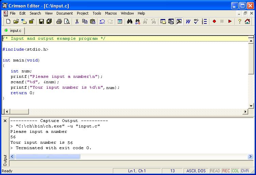
Task: Toggle the Output window toolbar button
Action: pyautogui.click(x=179, y=22)
